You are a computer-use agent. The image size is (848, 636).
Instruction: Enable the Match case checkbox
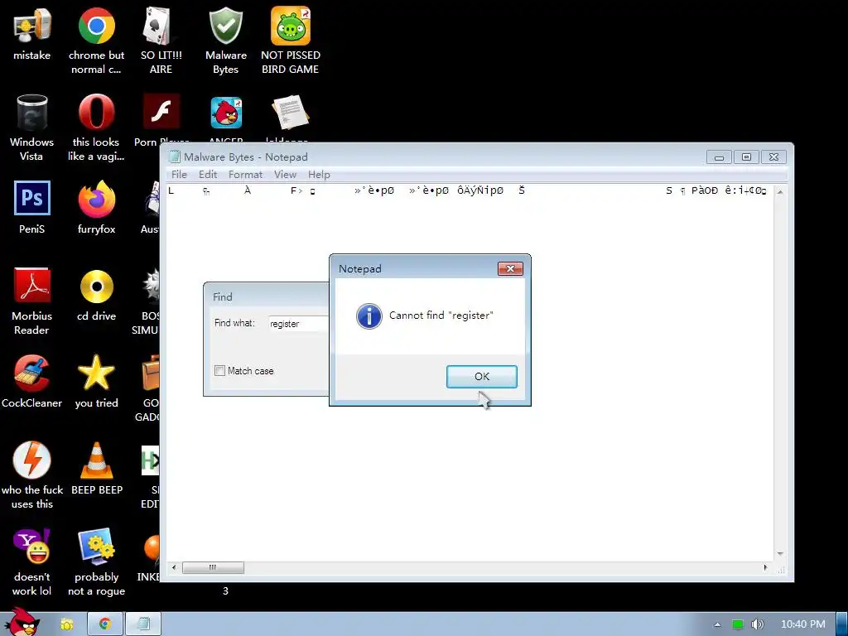pyautogui.click(x=219, y=370)
